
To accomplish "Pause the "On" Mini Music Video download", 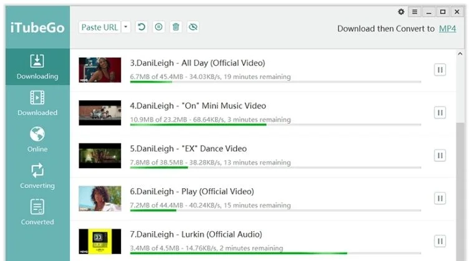I will pos(440,113).
